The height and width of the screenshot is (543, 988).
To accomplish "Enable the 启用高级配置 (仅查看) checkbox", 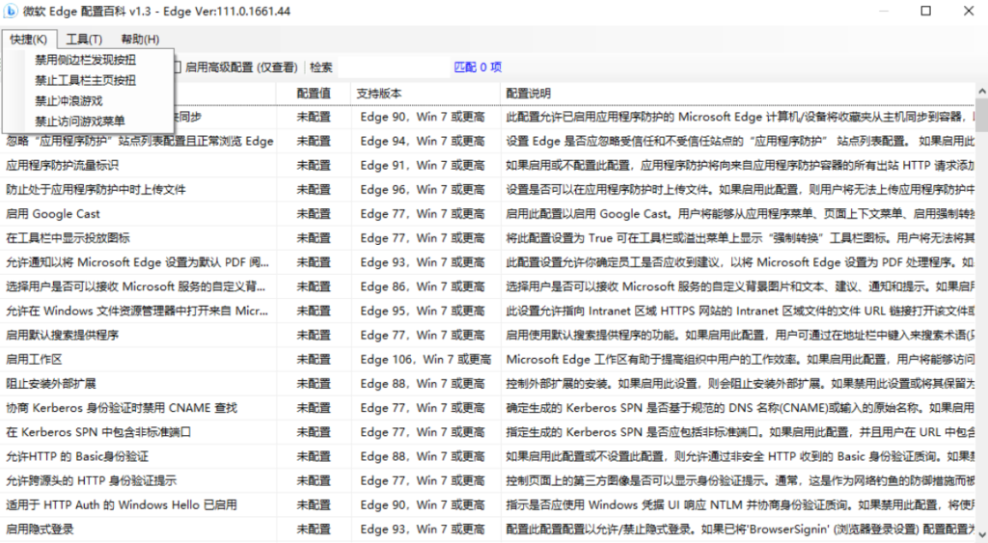I will [178, 68].
